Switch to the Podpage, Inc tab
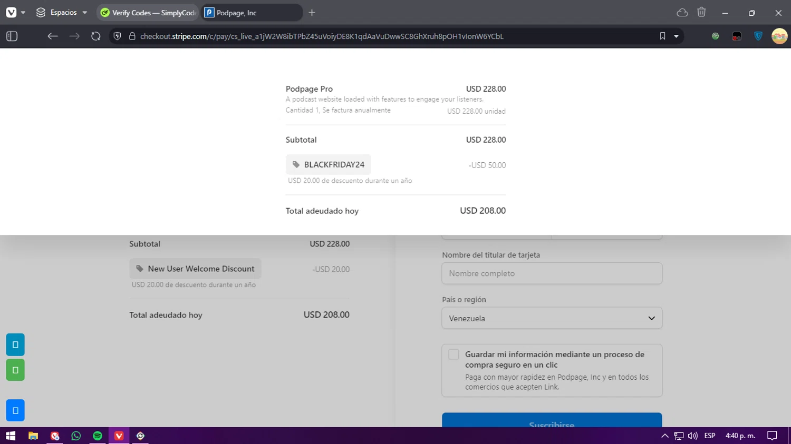 tap(252, 13)
